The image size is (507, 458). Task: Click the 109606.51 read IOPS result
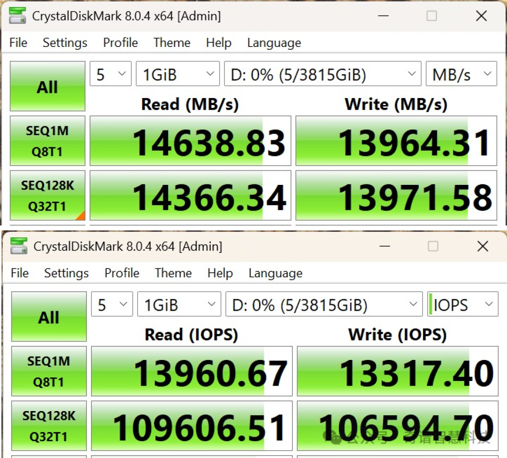(x=192, y=426)
